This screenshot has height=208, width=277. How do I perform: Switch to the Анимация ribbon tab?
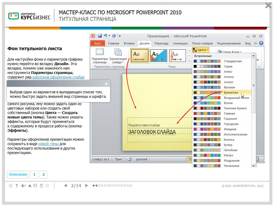click(x=180, y=43)
